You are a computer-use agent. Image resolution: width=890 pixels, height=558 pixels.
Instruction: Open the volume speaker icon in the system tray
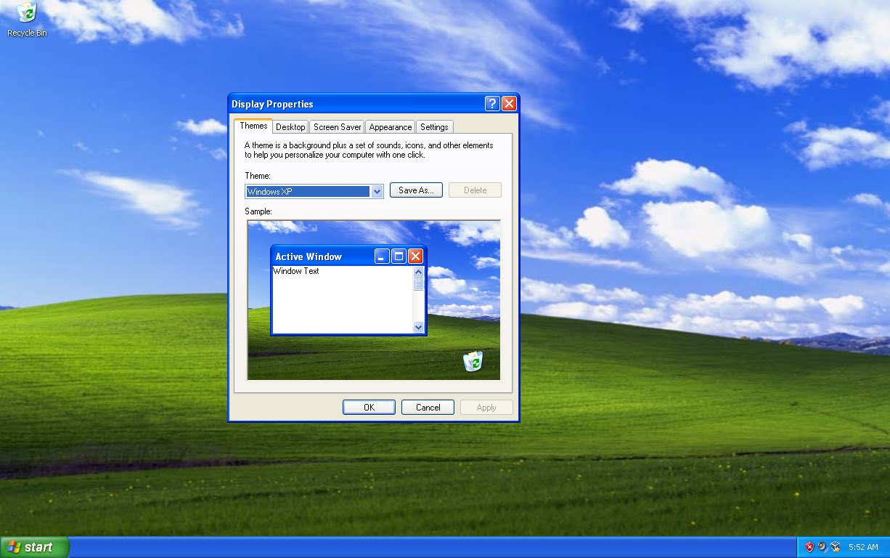point(821,546)
